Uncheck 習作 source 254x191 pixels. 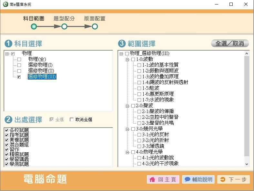[x=6, y=149]
